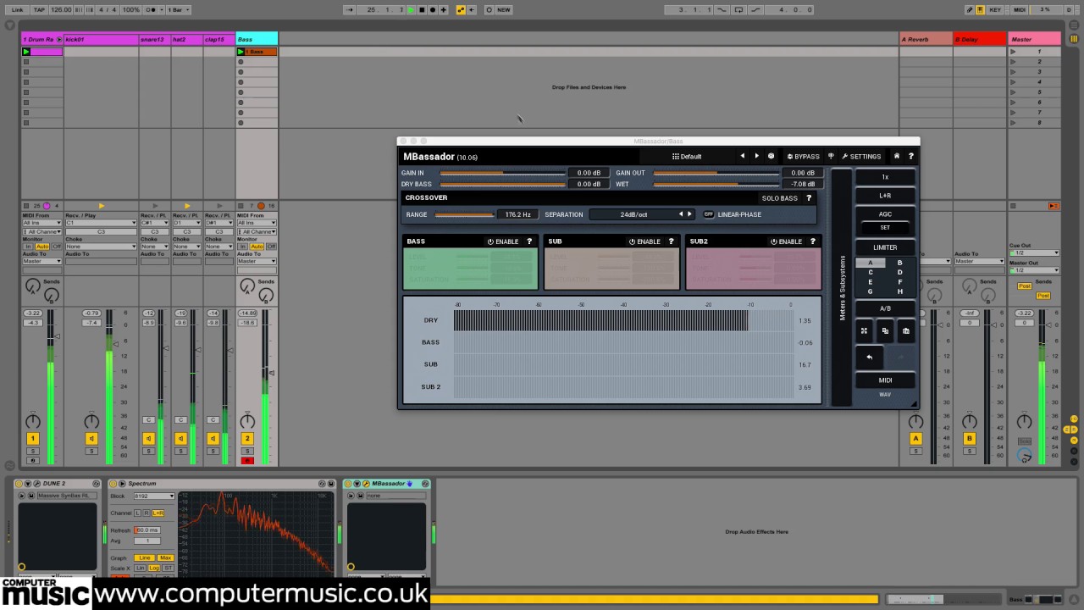
Task: Adjust the GAIN IN slider
Action: (502, 173)
